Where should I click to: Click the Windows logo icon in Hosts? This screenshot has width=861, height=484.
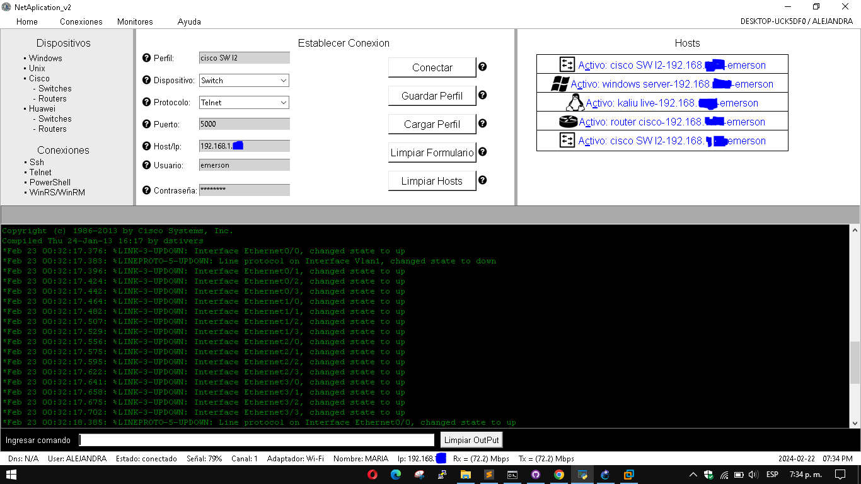tap(560, 84)
